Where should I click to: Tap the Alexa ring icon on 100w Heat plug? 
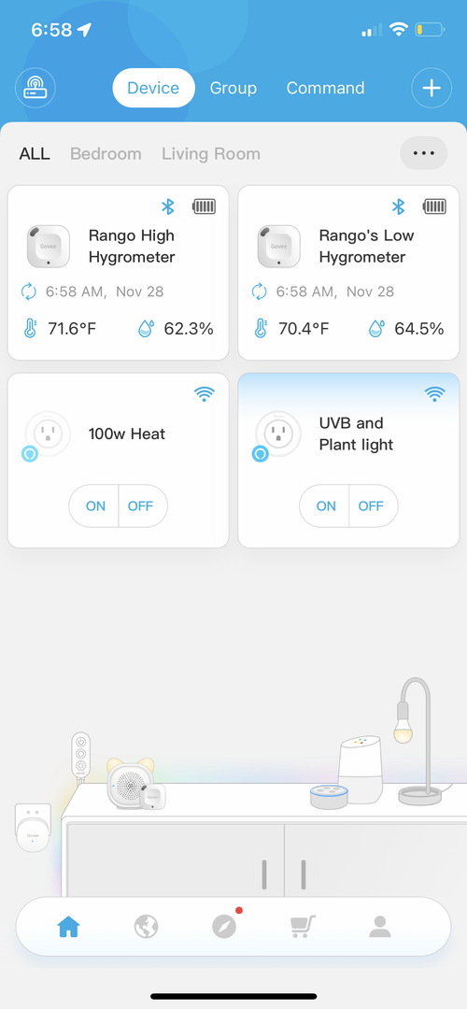[x=30, y=454]
